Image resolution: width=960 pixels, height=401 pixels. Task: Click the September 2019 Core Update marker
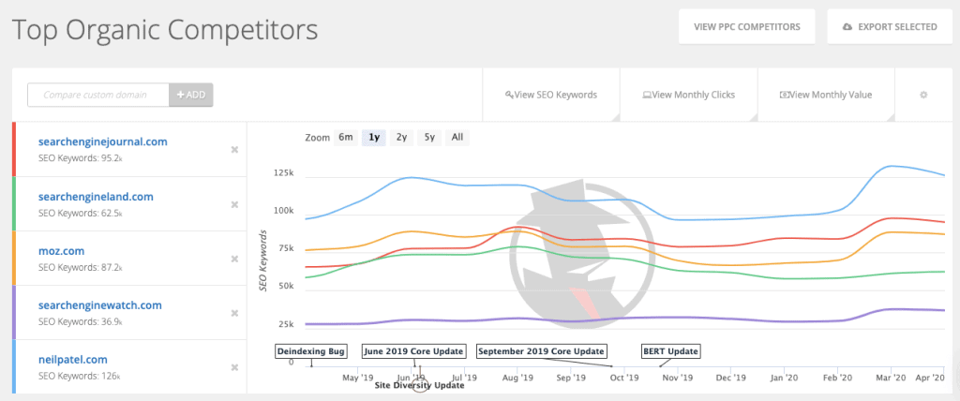(541, 351)
